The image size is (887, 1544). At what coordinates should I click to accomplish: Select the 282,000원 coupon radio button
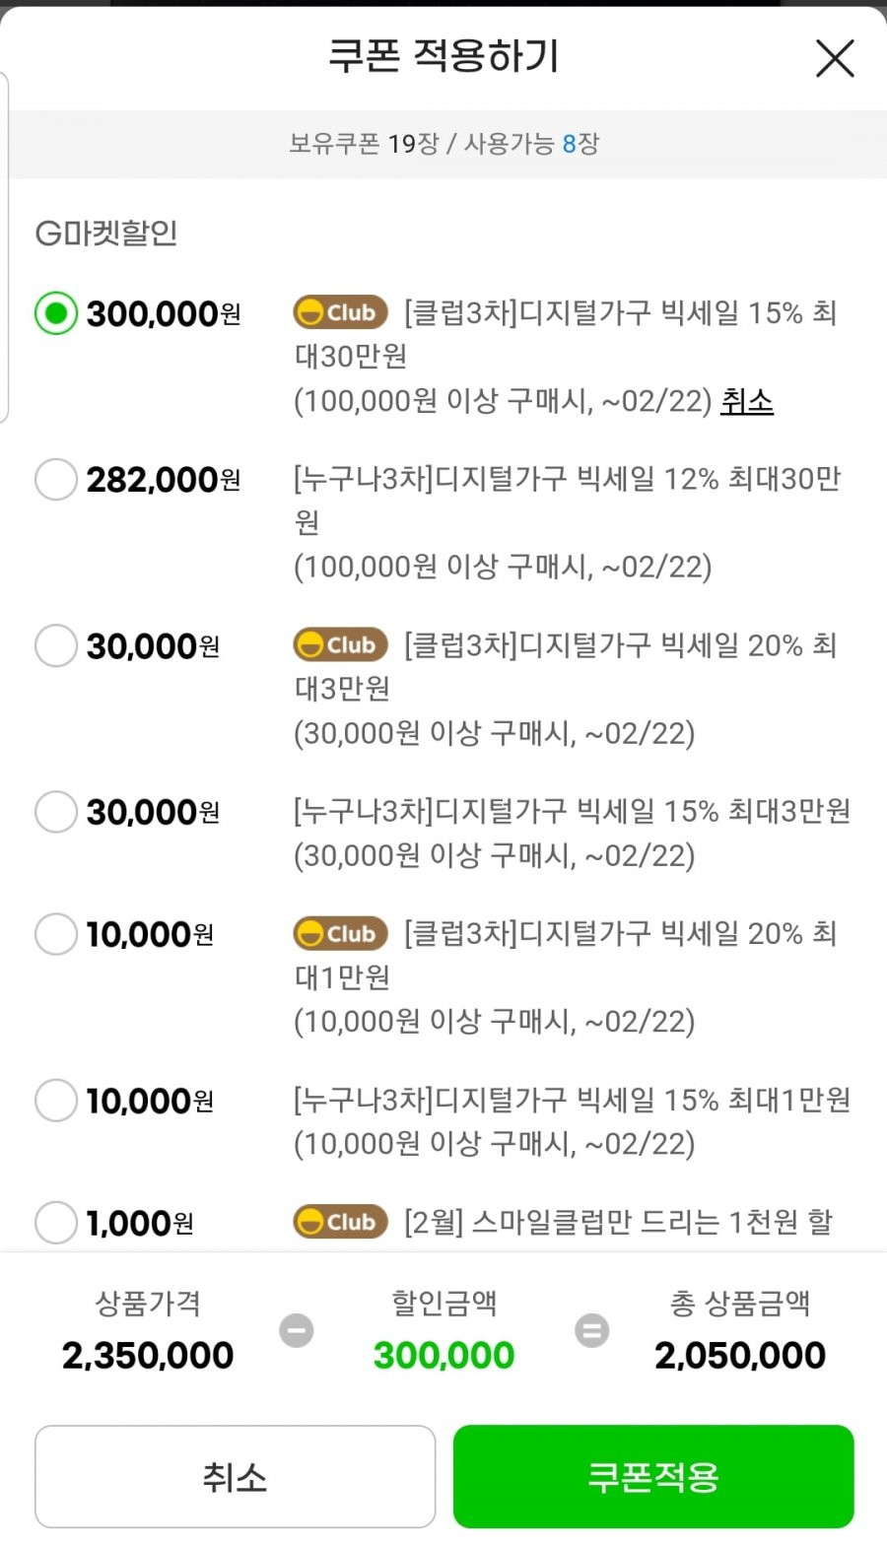point(56,480)
